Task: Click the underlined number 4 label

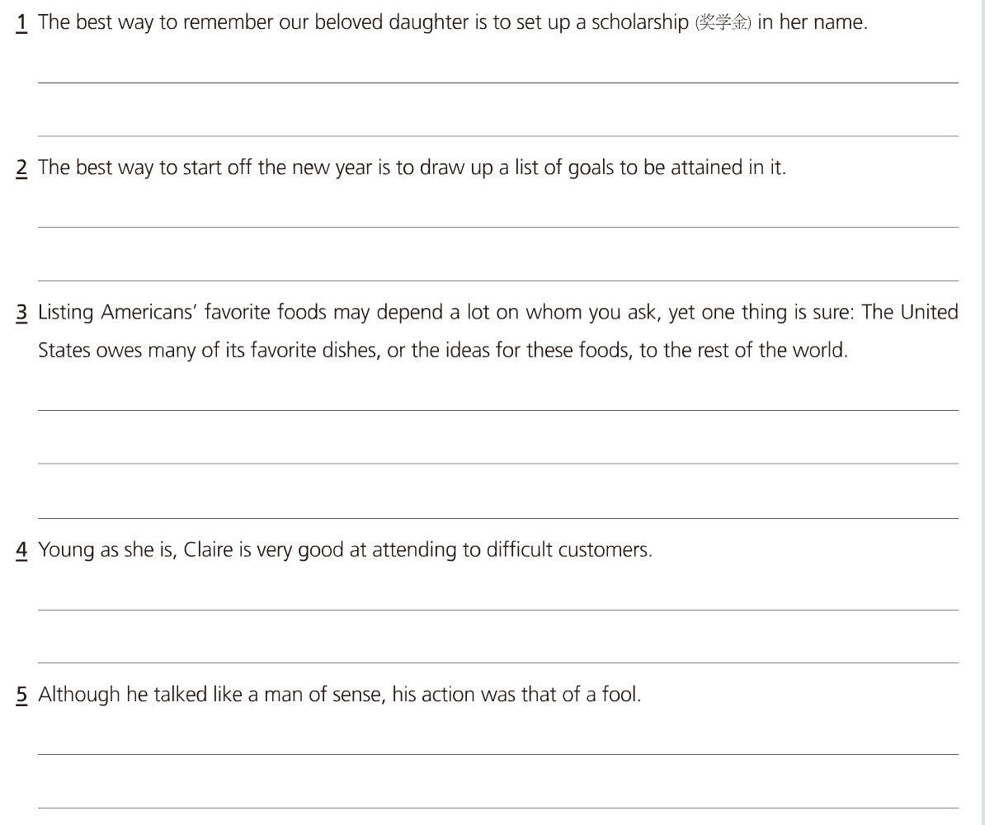Action: pos(22,550)
